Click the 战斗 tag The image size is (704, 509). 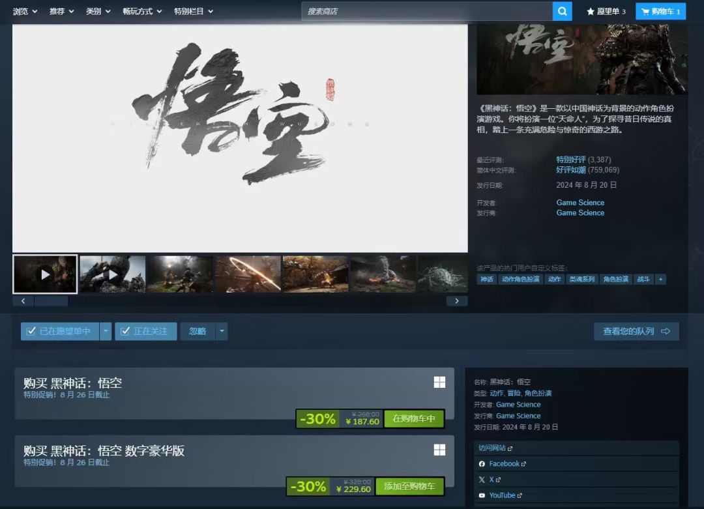(643, 279)
